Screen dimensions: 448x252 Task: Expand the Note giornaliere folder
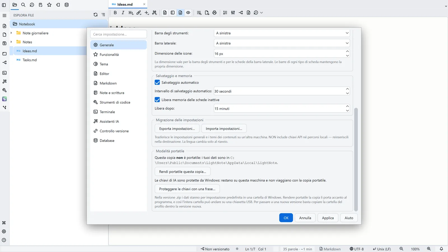(11, 33)
